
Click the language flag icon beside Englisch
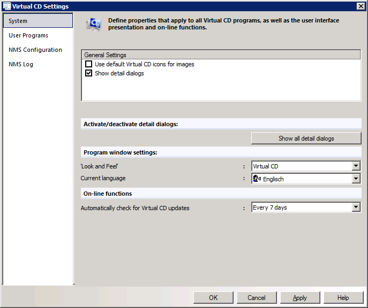click(257, 179)
